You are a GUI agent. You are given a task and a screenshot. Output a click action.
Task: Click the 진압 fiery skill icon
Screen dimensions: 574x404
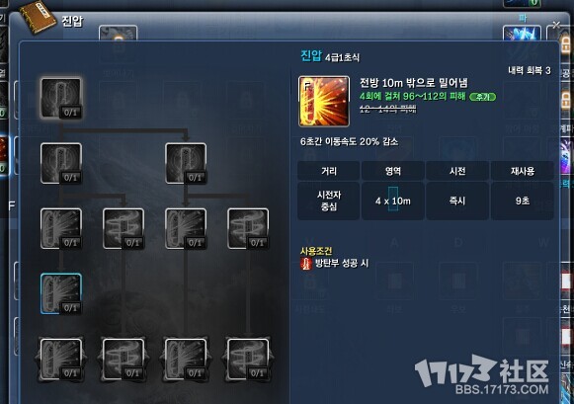[x=324, y=102]
